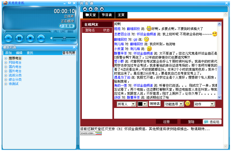
Task: Open the 所有人 recipient dropdown
Action: point(126,104)
